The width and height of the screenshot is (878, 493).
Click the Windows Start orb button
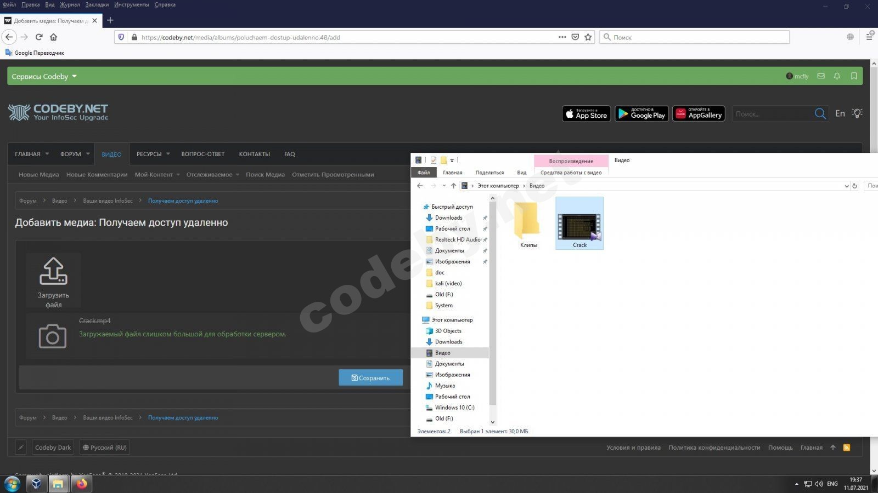pos(12,484)
